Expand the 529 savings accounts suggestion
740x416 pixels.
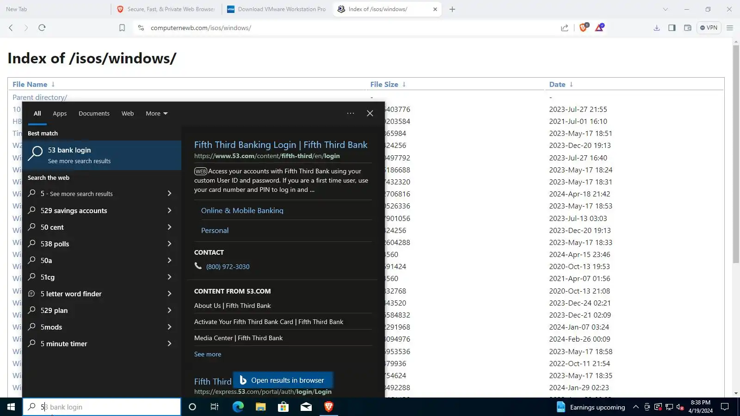click(x=169, y=210)
